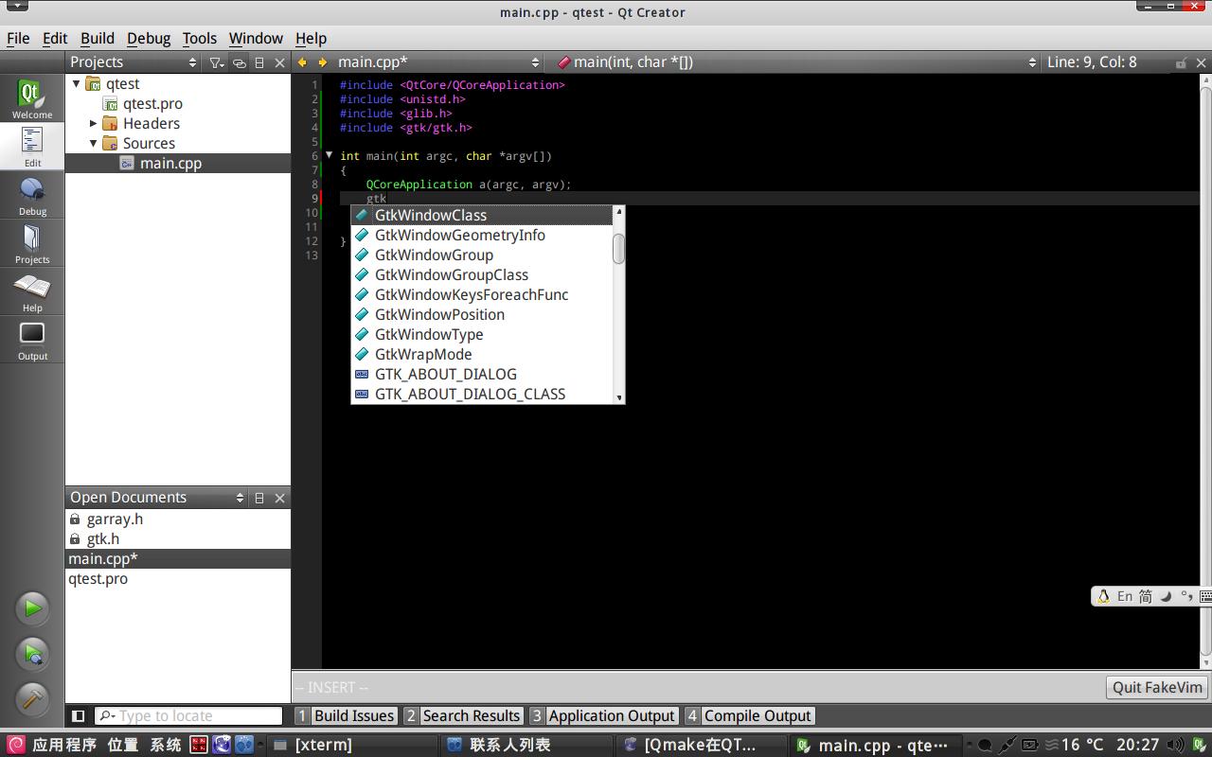Open the Tools menu
The image size is (1212, 757).
(x=200, y=39)
